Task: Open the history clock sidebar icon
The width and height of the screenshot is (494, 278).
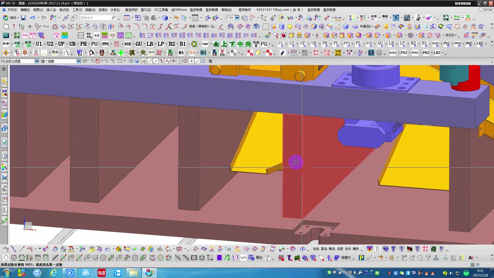Action: (x=4, y=156)
